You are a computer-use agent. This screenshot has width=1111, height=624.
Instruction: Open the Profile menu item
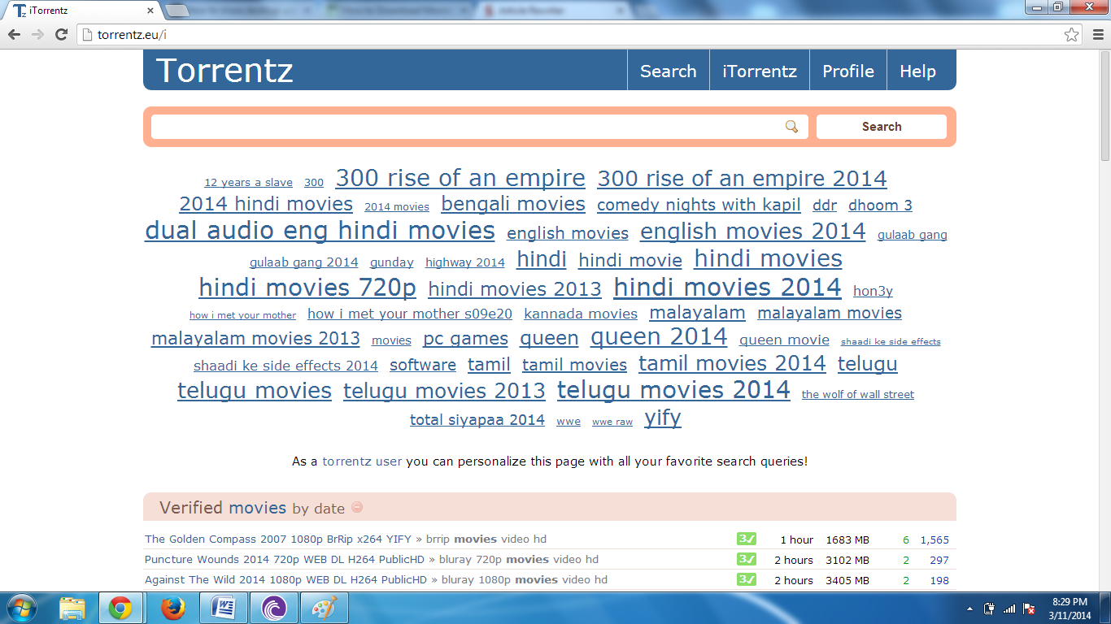tap(848, 71)
